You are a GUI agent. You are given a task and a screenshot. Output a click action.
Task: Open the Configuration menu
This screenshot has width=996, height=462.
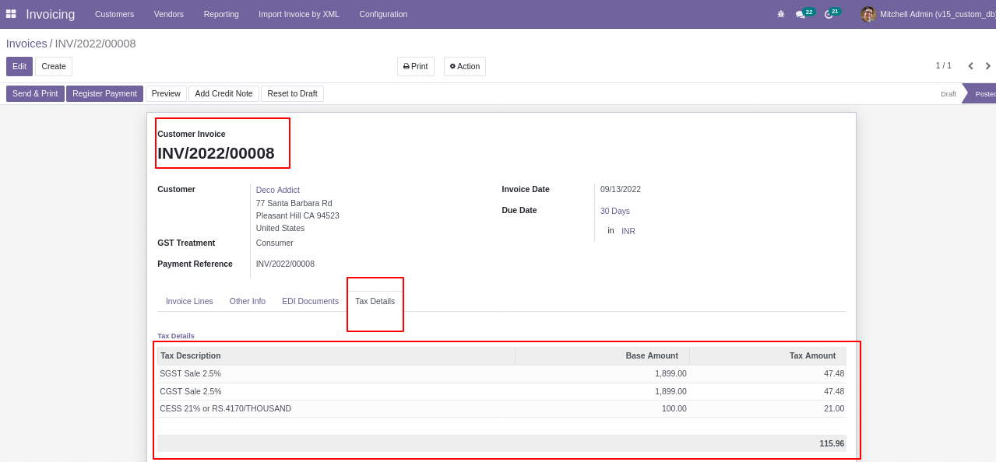tap(383, 14)
